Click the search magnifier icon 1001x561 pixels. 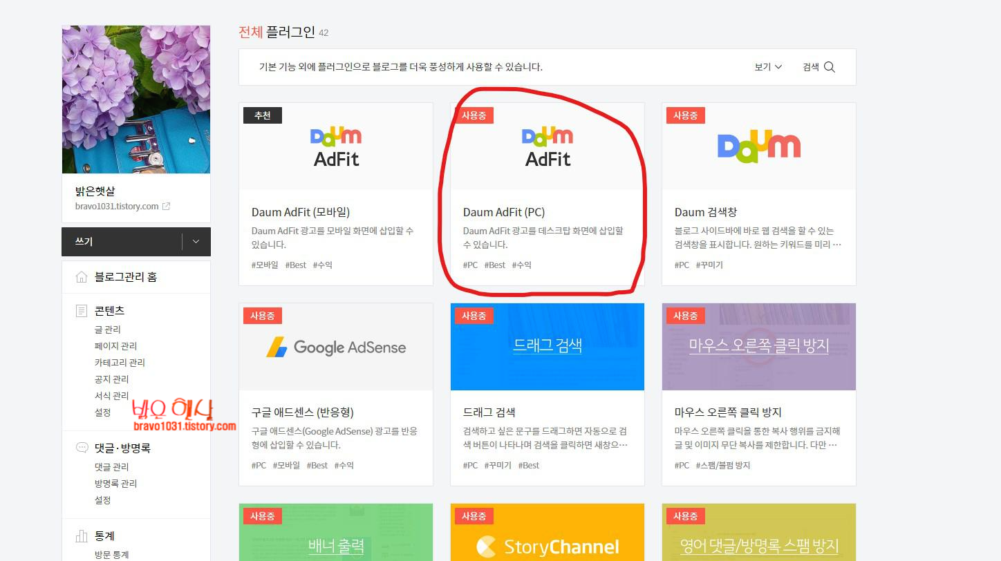pos(830,67)
